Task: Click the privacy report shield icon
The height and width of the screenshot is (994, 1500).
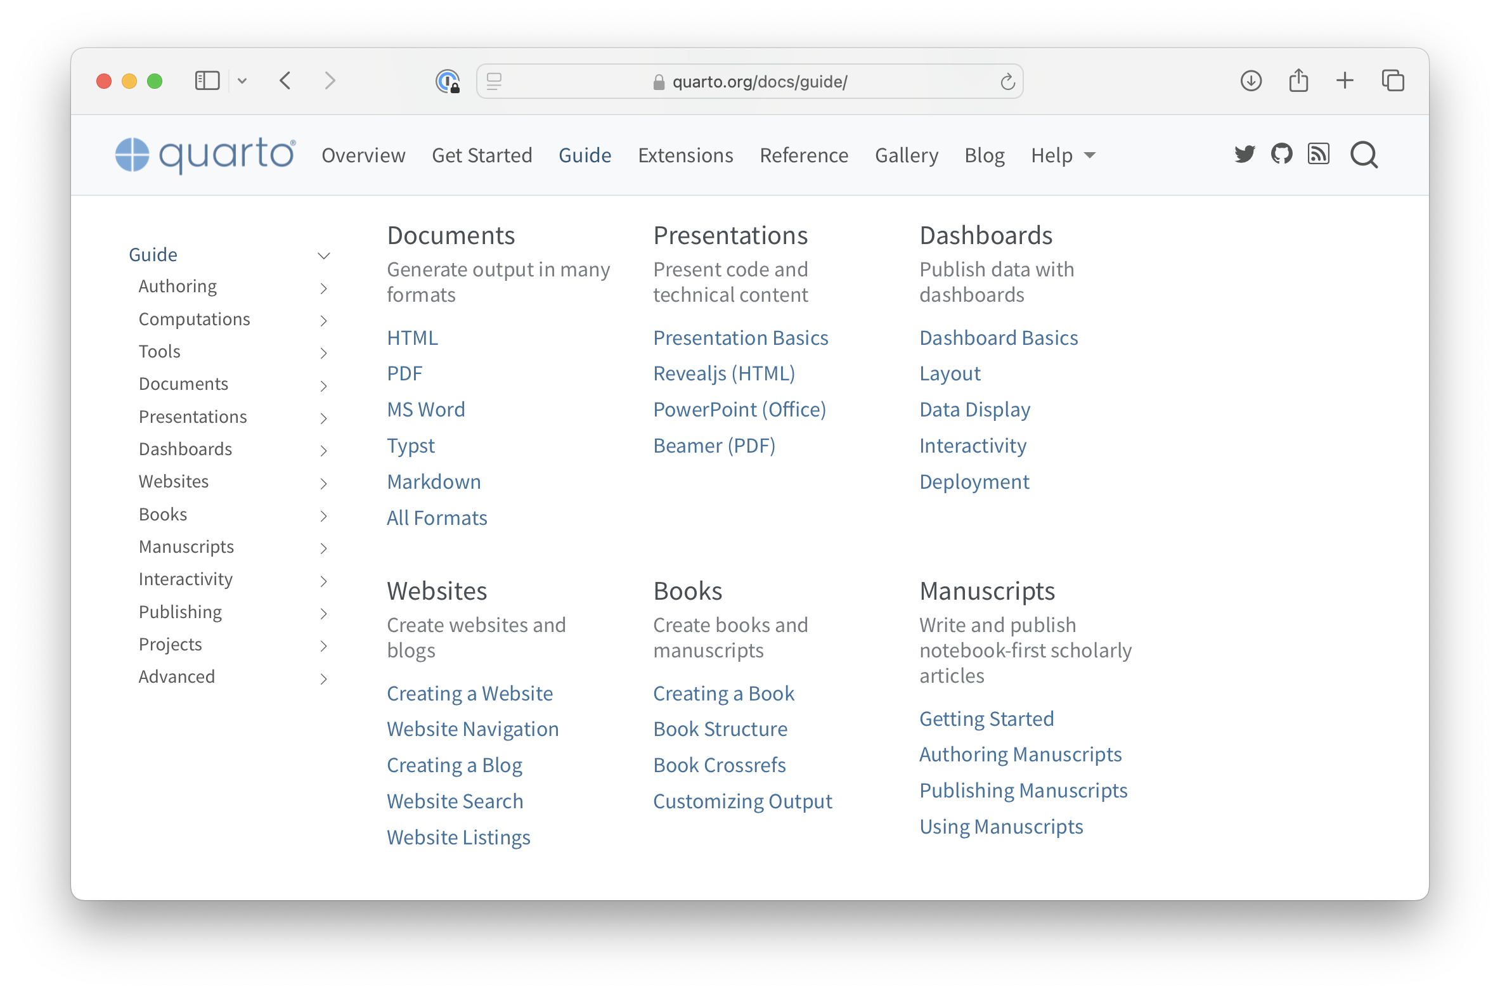Action: point(448,81)
